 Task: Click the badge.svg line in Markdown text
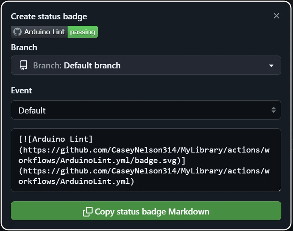(102, 161)
